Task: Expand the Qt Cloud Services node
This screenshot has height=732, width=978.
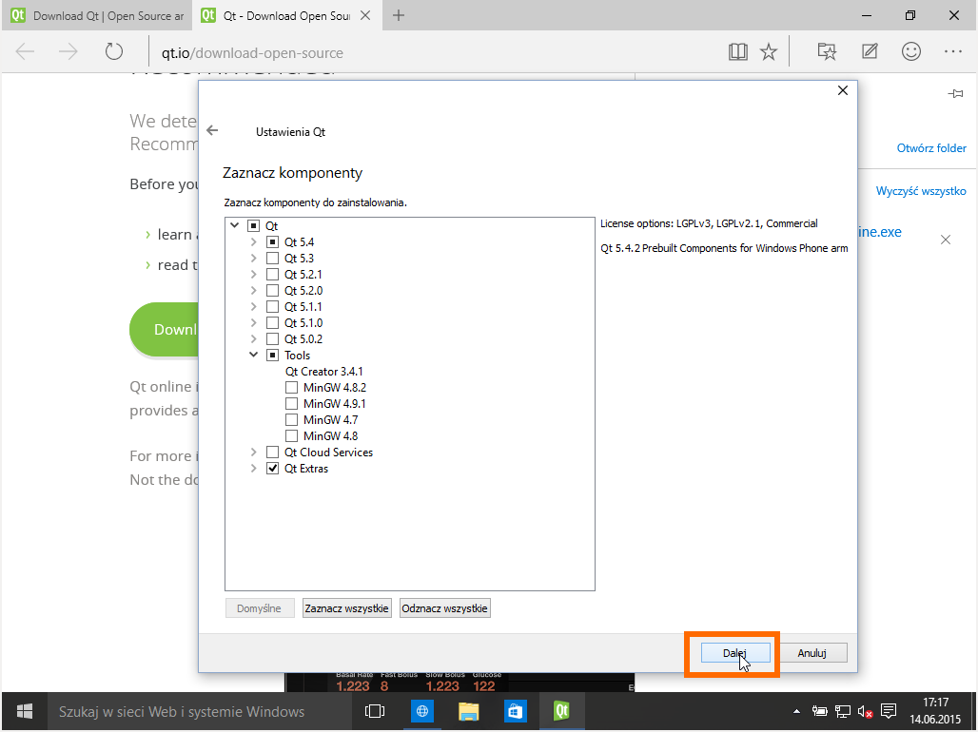Action: coord(253,452)
